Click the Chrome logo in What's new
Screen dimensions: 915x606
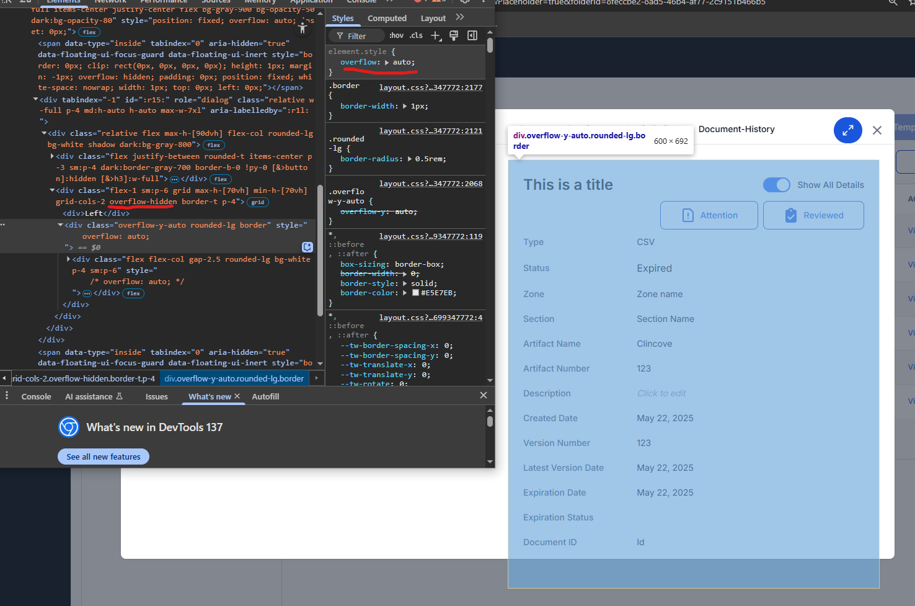pos(69,427)
